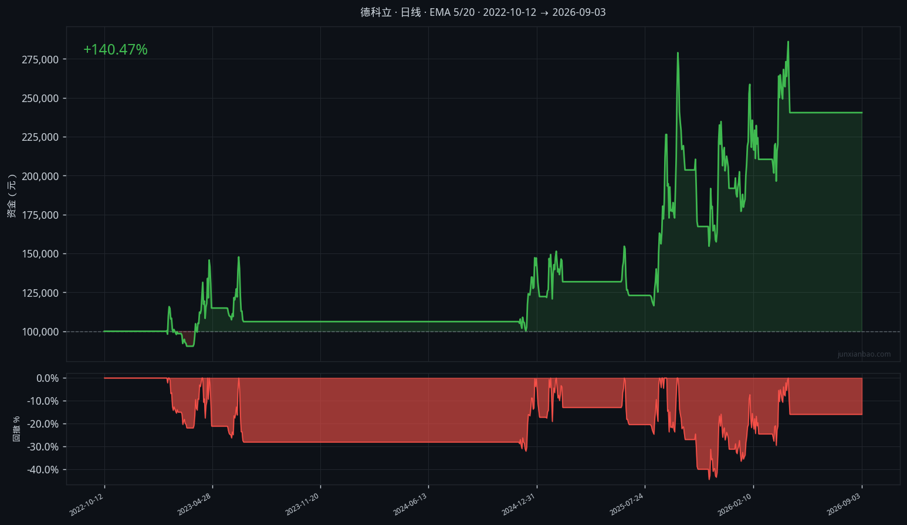Click the 150,000 y-axis tick label
The image size is (907, 525).
(x=40, y=254)
